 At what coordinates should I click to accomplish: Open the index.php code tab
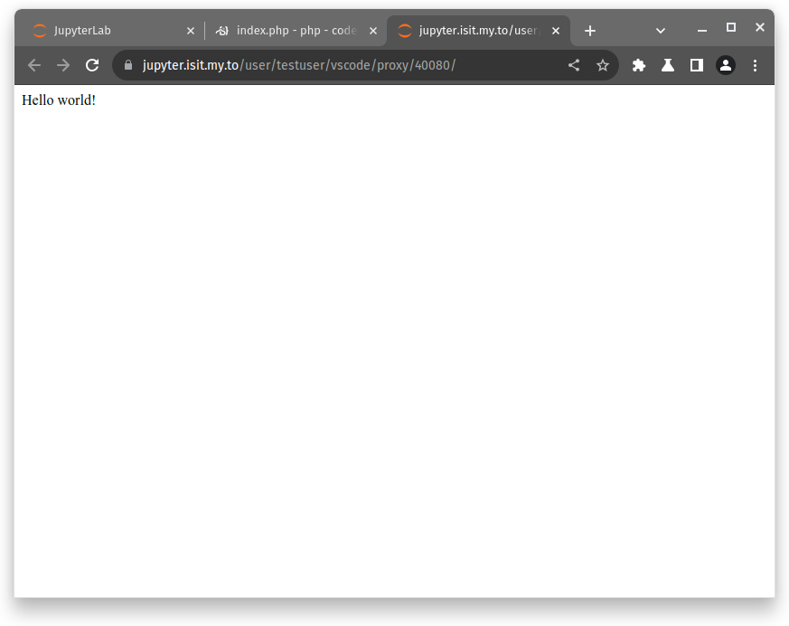coord(289,31)
